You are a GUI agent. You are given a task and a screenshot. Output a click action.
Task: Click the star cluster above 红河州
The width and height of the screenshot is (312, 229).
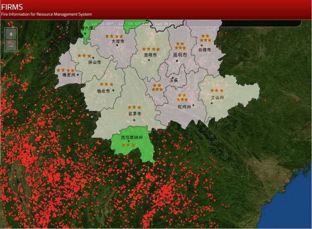(x=182, y=98)
